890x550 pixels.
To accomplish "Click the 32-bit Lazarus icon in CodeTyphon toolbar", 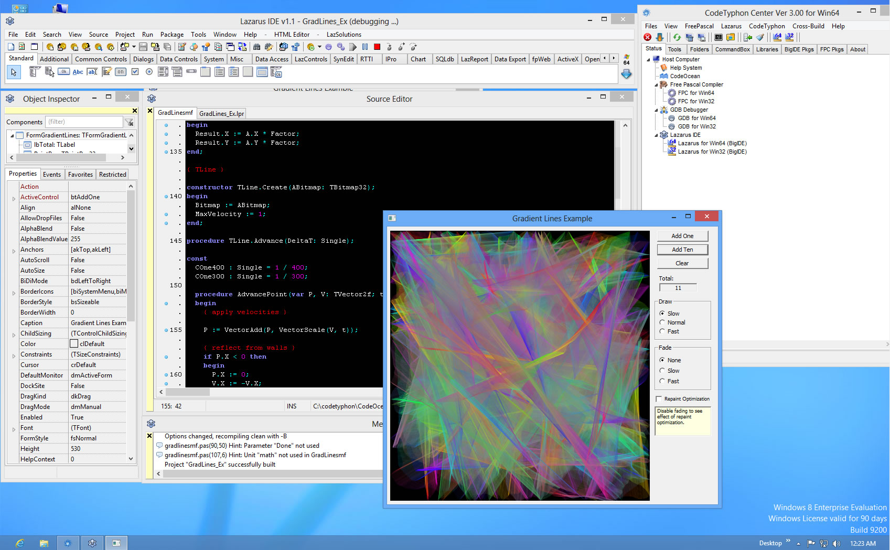I will click(x=789, y=37).
